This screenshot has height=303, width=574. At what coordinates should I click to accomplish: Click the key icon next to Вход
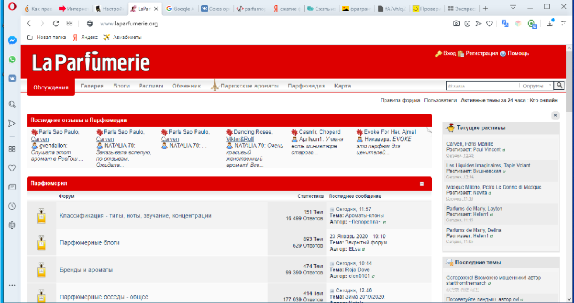[x=438, y=54]
